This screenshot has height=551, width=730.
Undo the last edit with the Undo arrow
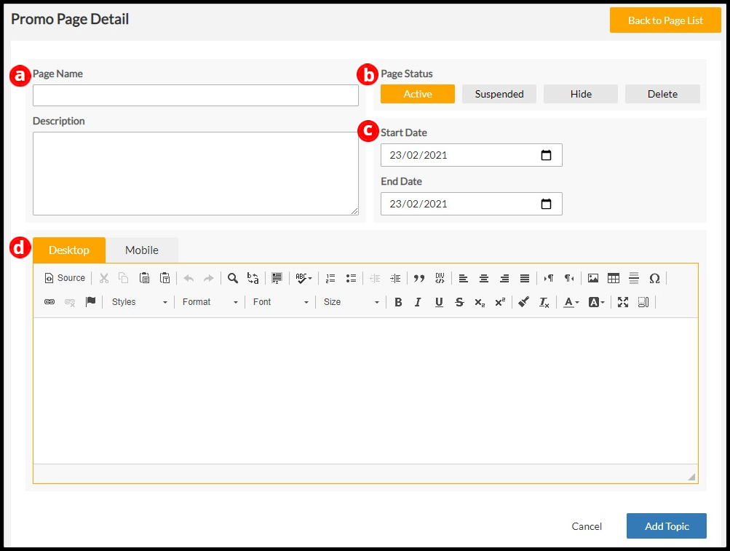[x=189, y=278]
